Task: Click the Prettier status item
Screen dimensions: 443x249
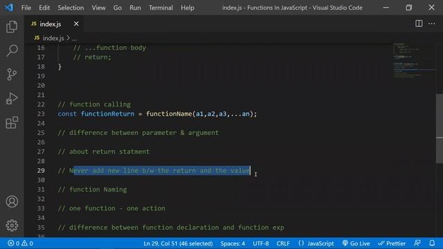Action: [392, 243]
